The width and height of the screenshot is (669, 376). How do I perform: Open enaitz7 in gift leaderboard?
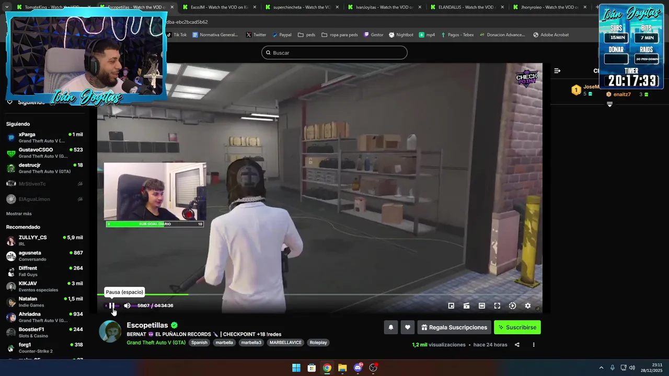tap(622, 95)
